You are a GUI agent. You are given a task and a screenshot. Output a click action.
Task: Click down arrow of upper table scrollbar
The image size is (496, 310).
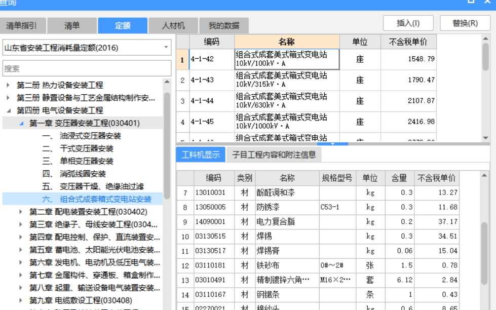tap(485, 138)
